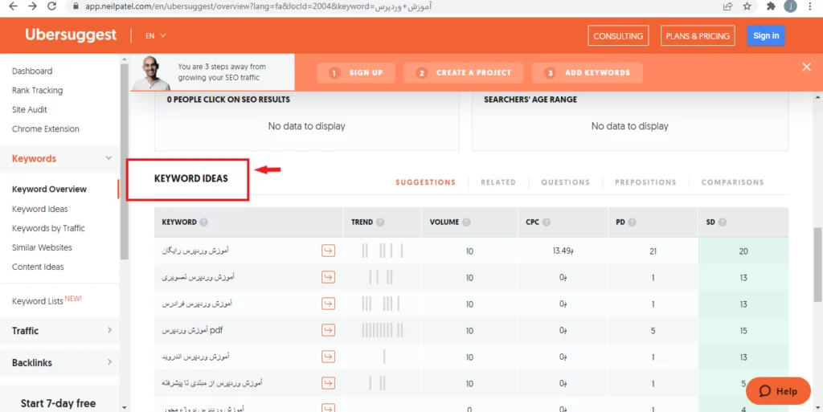Click the help icon next to CPC header
This screenshot has width=823, height=412.
(547, 222)
